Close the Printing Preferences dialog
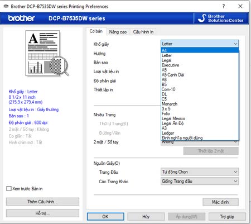251x224 pixels. [x=240, y=6]
